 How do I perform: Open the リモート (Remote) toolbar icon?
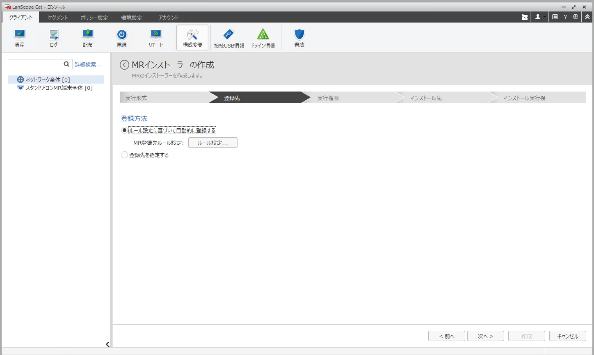point(156,38)
